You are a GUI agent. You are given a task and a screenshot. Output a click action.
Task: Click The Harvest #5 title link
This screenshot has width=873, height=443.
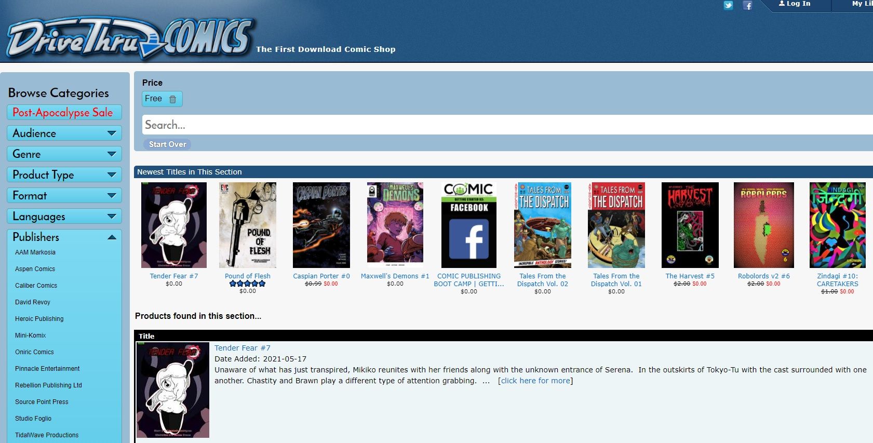[690, 276]
